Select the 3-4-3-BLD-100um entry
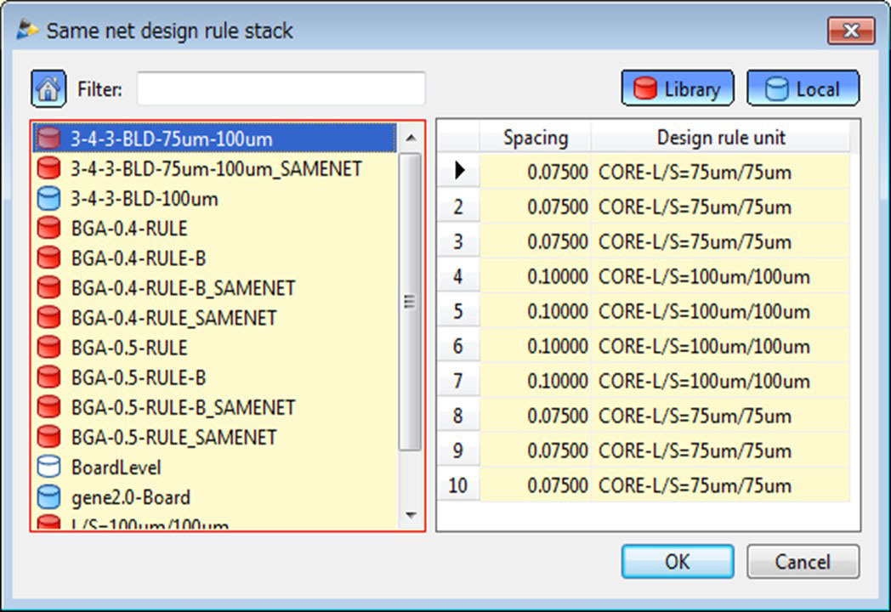891x612 pixels. point(215,198)
